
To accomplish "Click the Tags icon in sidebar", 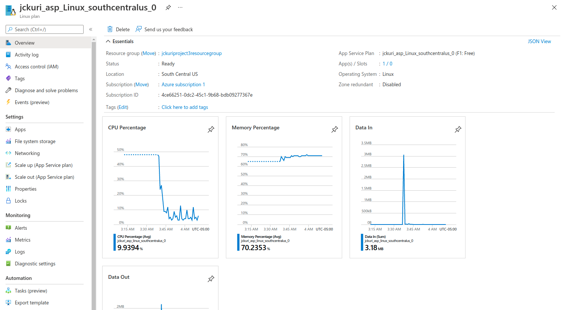I will (x=8, y=78).
